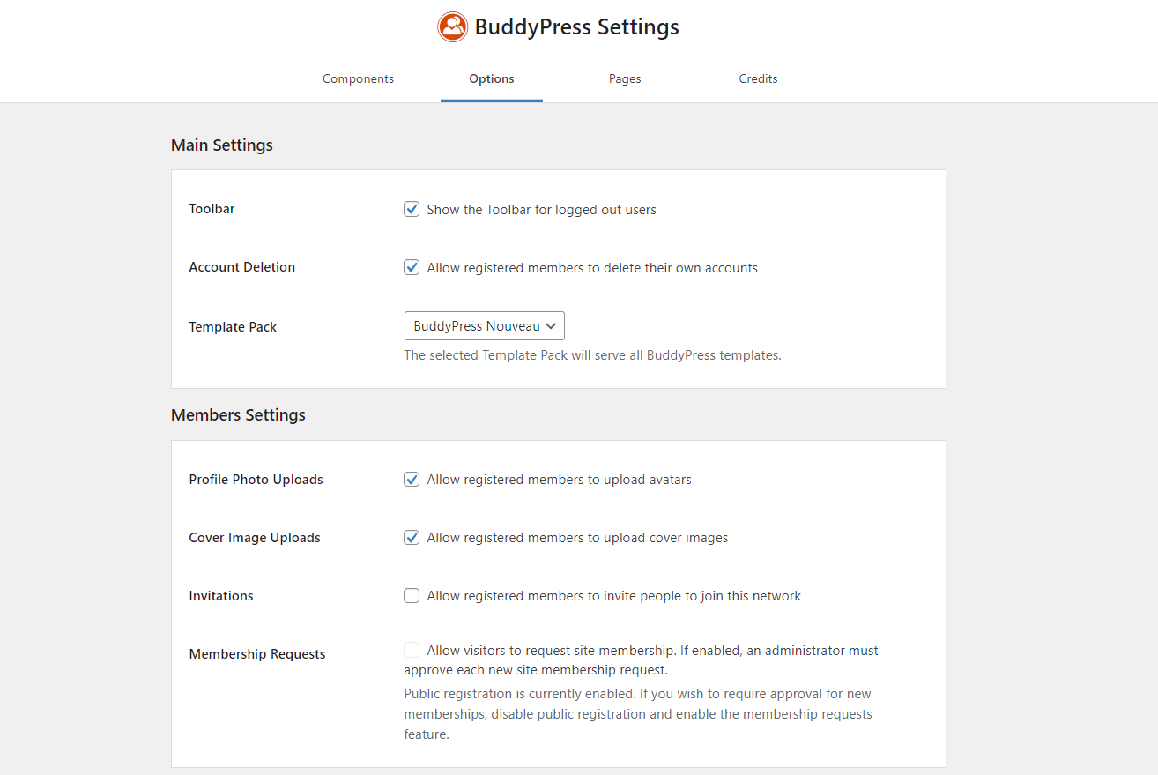Click the Membership Requests row label

tap(257, 654)
